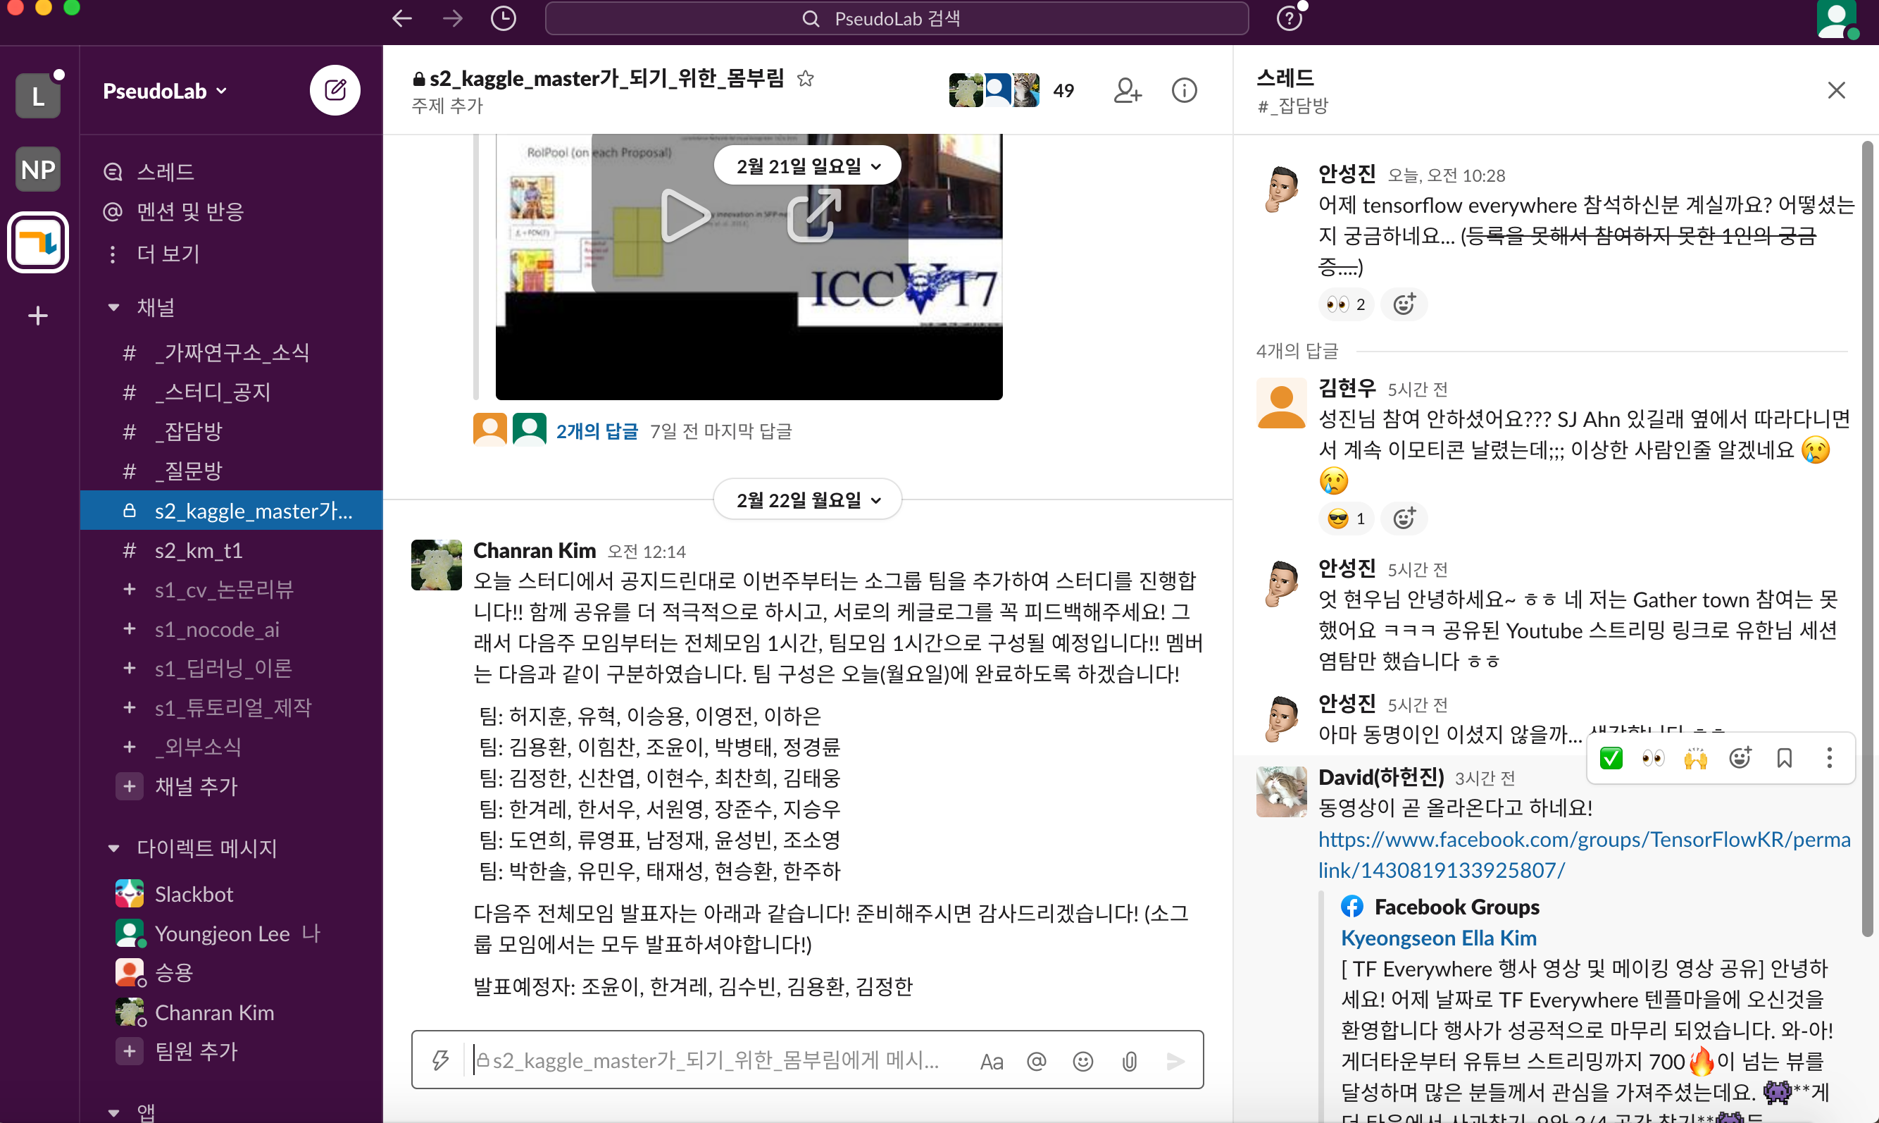
Task: Open the 2월 22일 월요일 date dropdown
Action: coord(806,500)
